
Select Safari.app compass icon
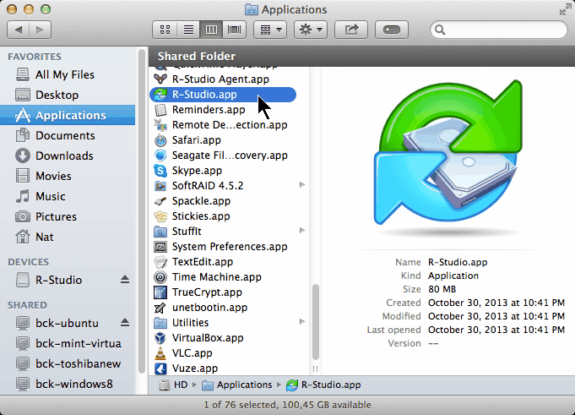(x=160, y=139)
